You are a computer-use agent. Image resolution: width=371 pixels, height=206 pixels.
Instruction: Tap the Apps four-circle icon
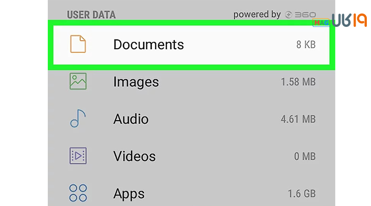78,193
